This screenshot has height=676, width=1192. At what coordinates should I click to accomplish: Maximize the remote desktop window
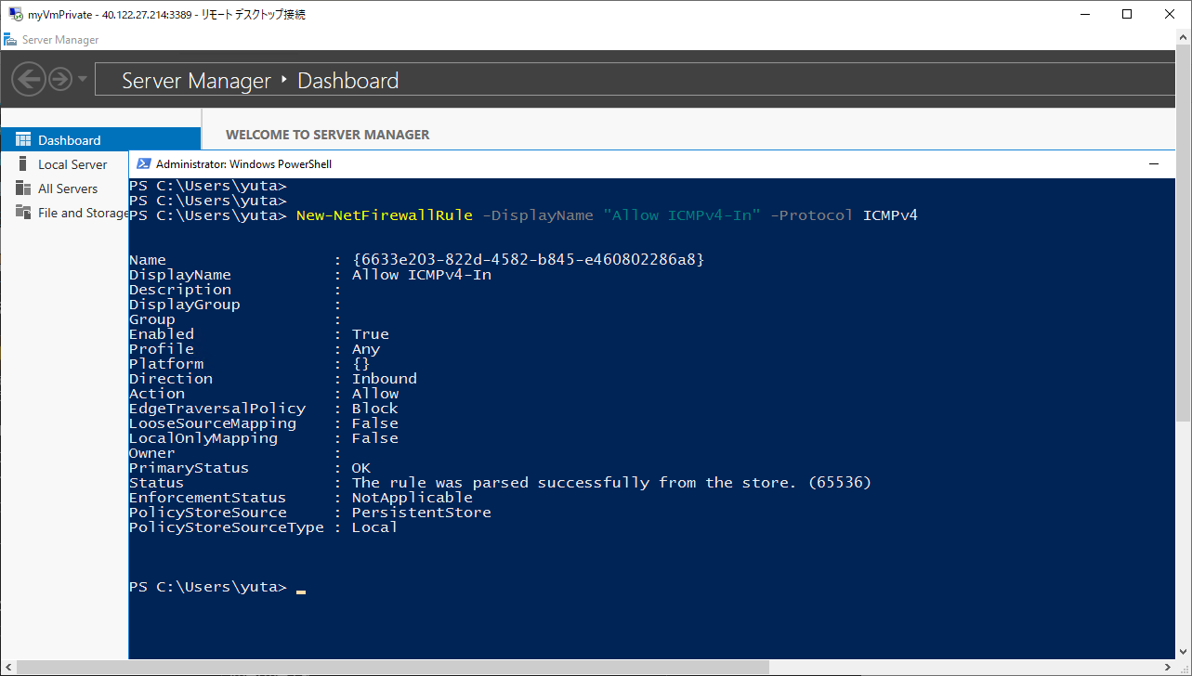(1127, 14)
